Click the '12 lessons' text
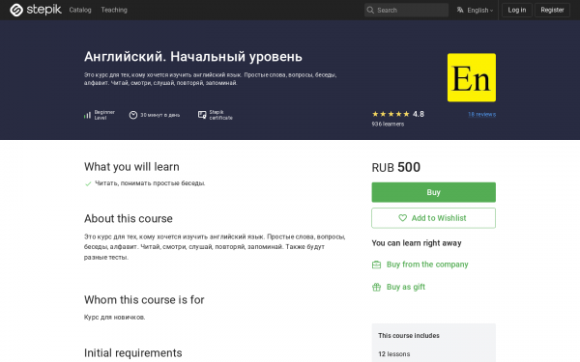580x362 pixels. pyautogui.click(x=394, y=354)
